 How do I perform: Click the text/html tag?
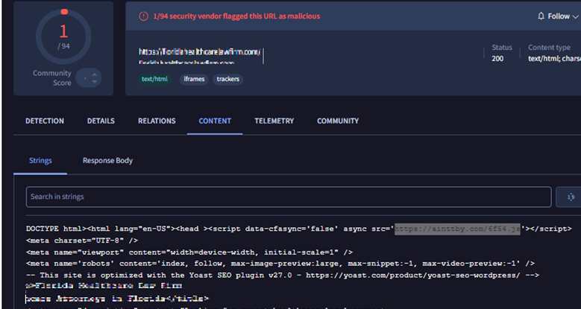click(x=156, y=79)
